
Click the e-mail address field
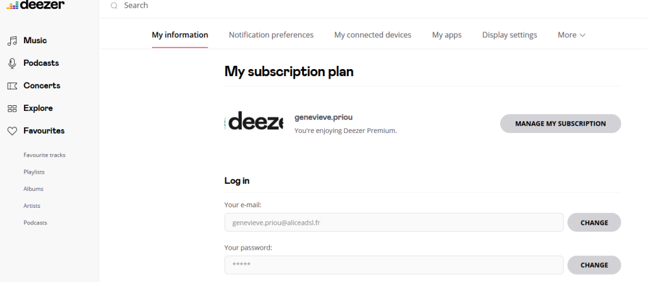tap(394, 223)
